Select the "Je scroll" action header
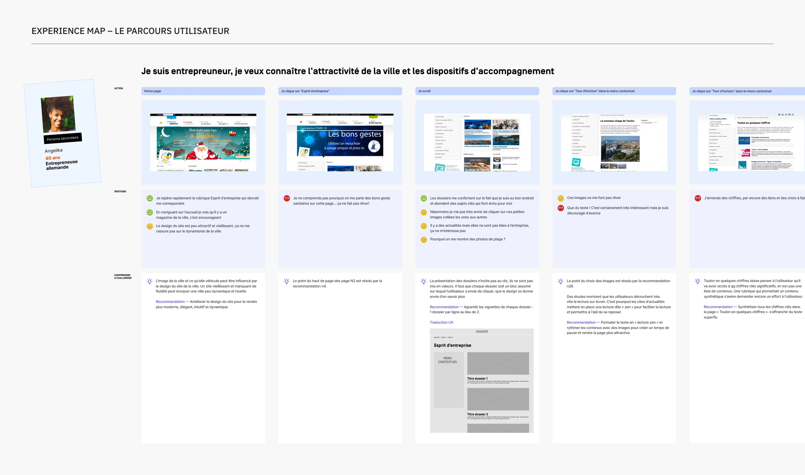The height and width of the screenshot is (475, 805). [x=477, y=91]
